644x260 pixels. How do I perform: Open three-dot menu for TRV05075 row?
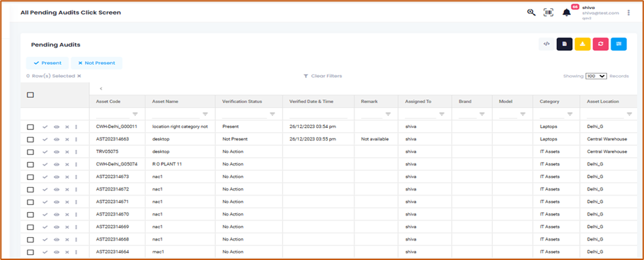76,152
